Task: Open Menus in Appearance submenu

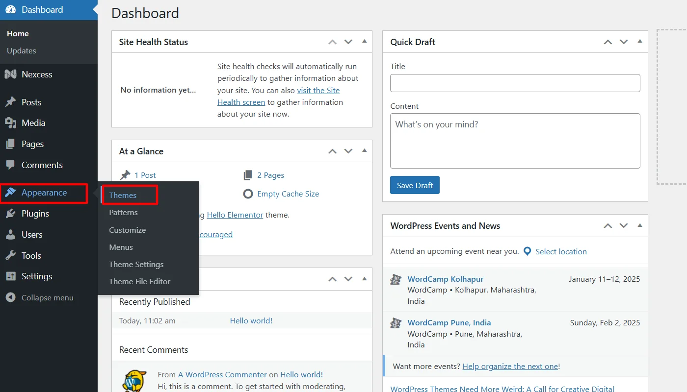Action: [121, 247]
